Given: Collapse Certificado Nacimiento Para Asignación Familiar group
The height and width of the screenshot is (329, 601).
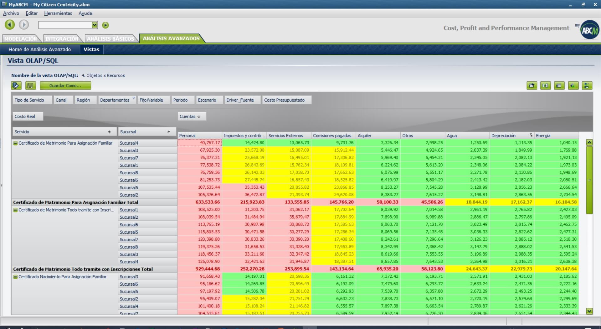Looking at the screenshot, I should 15,277.
